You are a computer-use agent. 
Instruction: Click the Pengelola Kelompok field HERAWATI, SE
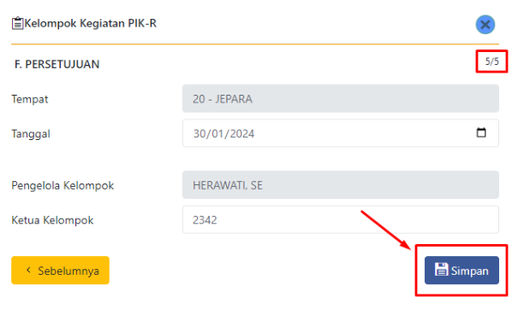(341, 185)
